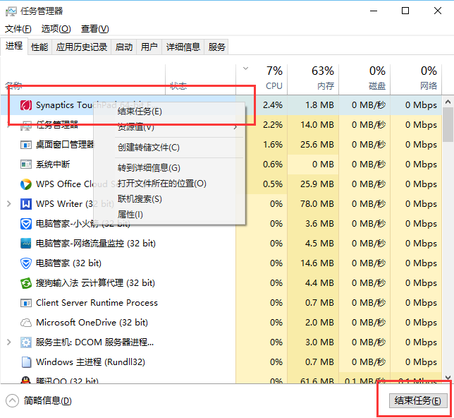Sort by the 内存 column header
Image resolution: width=454 pixels, height=418 pixels.
tap(313, 78)
